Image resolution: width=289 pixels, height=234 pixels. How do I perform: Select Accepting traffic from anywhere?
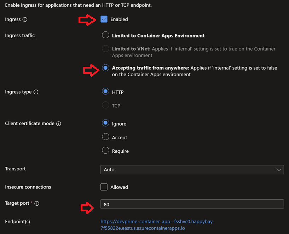(105, 68)
